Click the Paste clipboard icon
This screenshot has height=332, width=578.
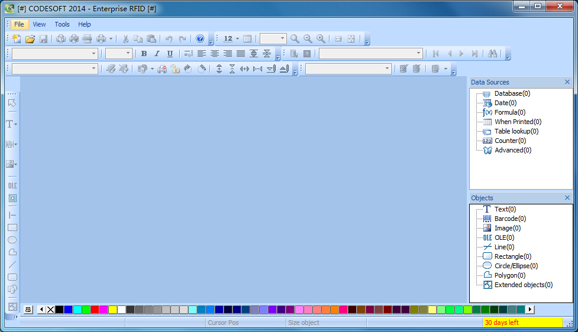pos(151,38)
